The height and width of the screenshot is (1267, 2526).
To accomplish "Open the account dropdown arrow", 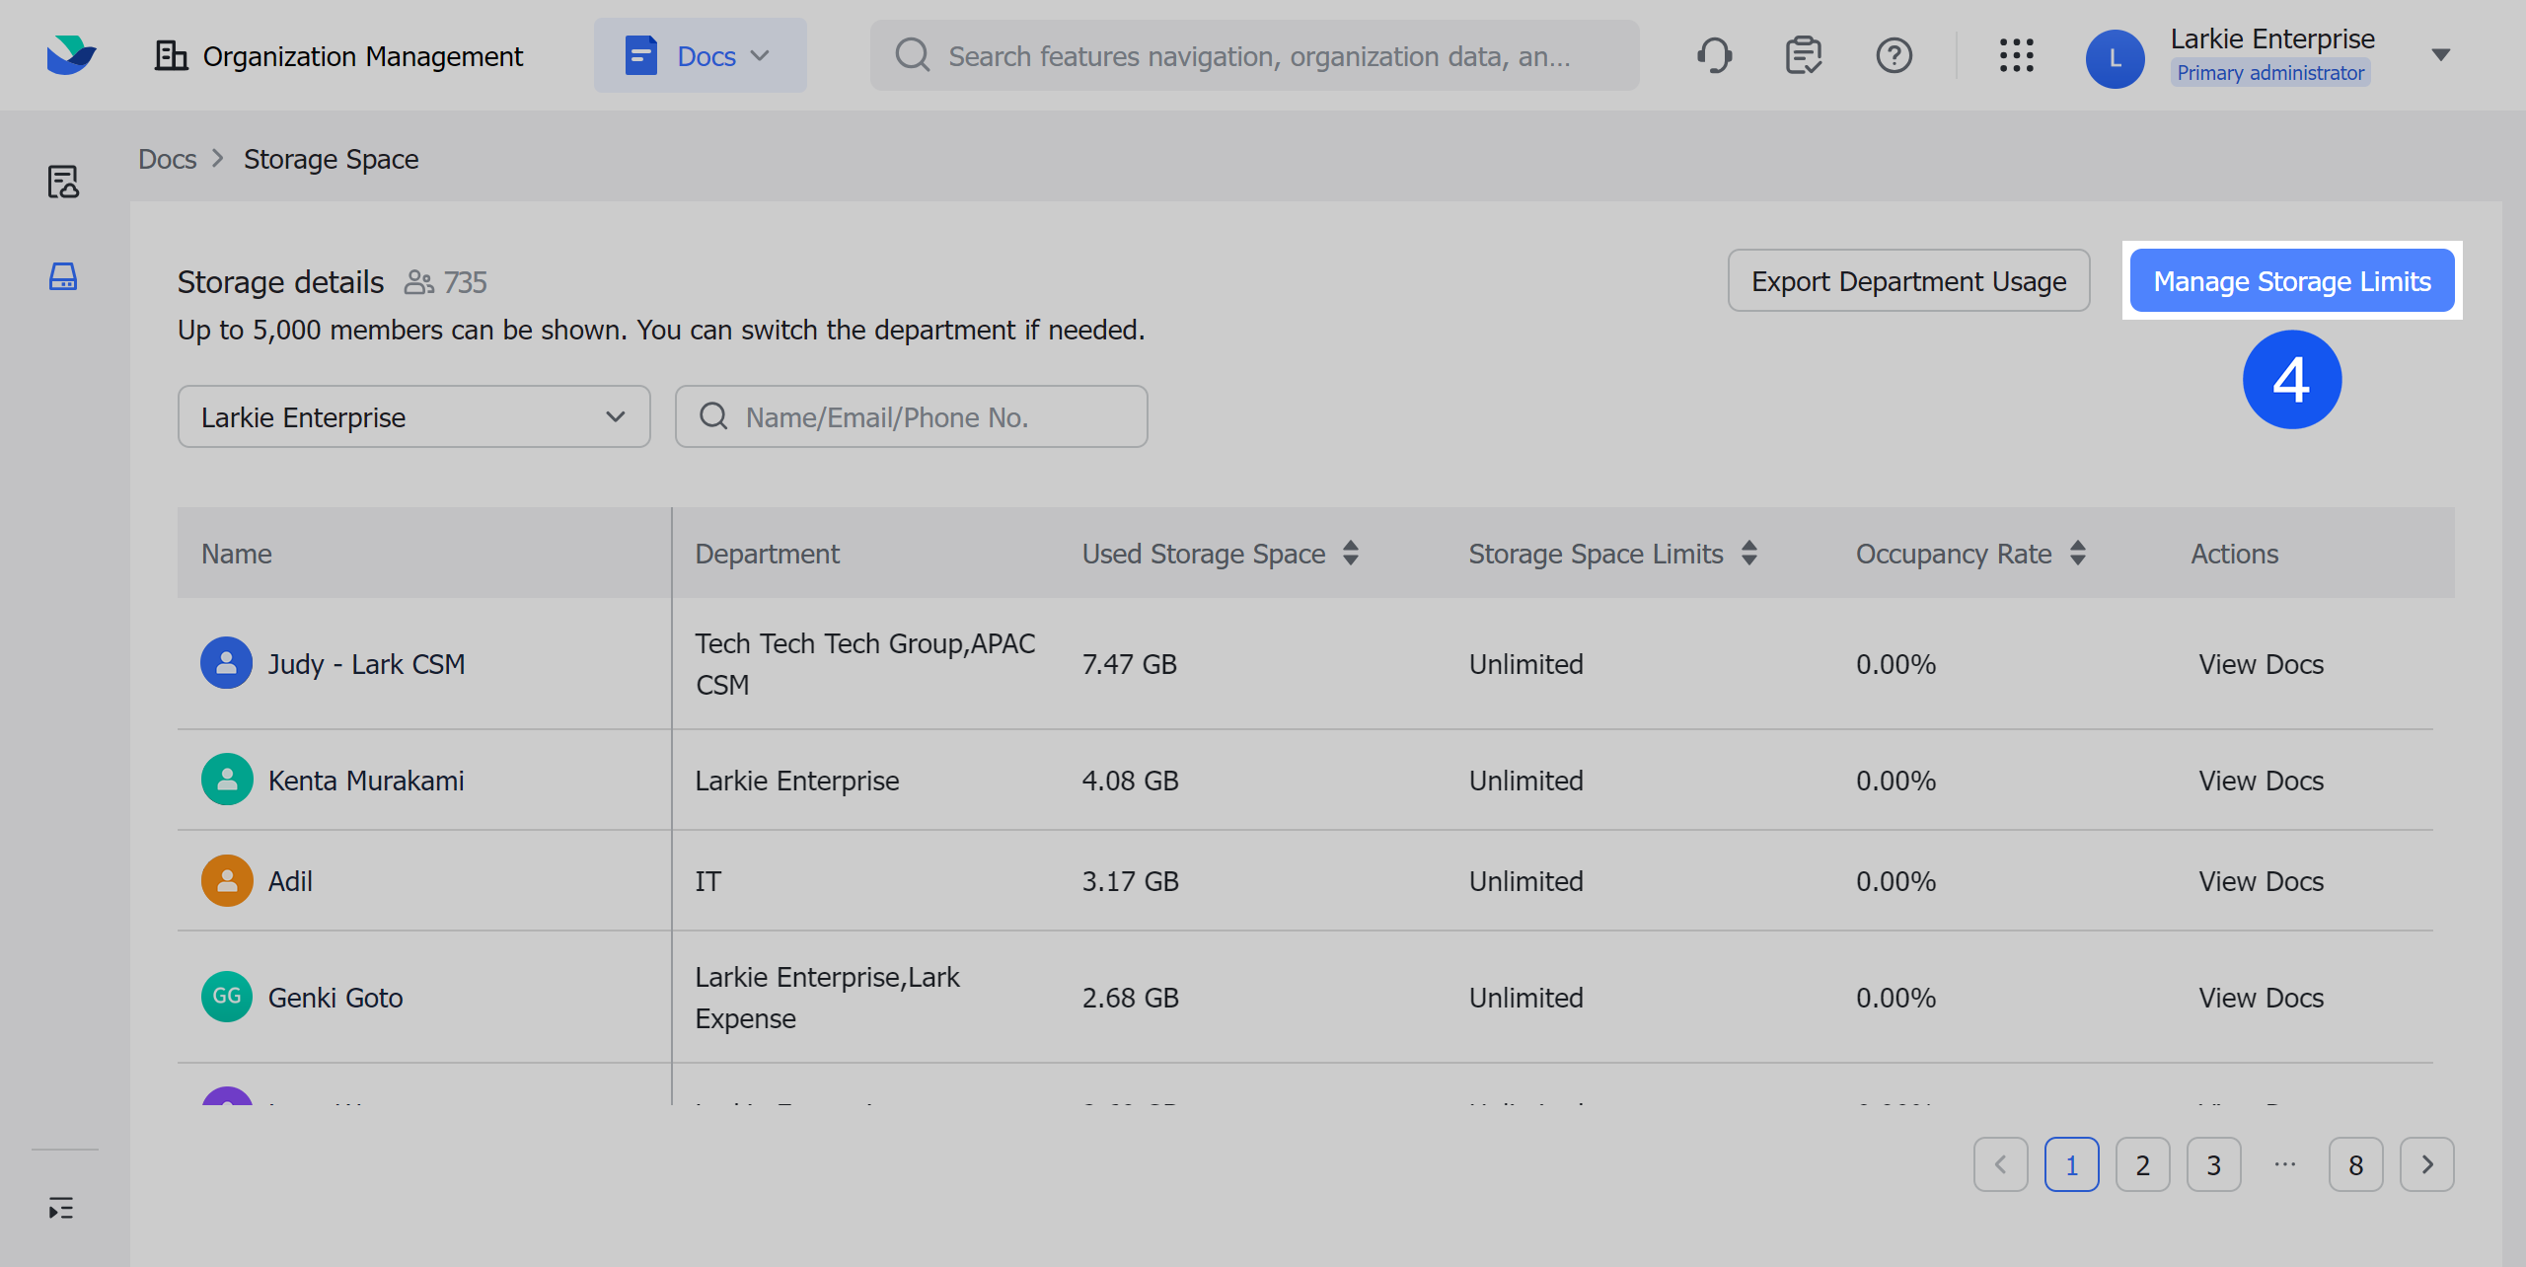I will pos(2439,55).
